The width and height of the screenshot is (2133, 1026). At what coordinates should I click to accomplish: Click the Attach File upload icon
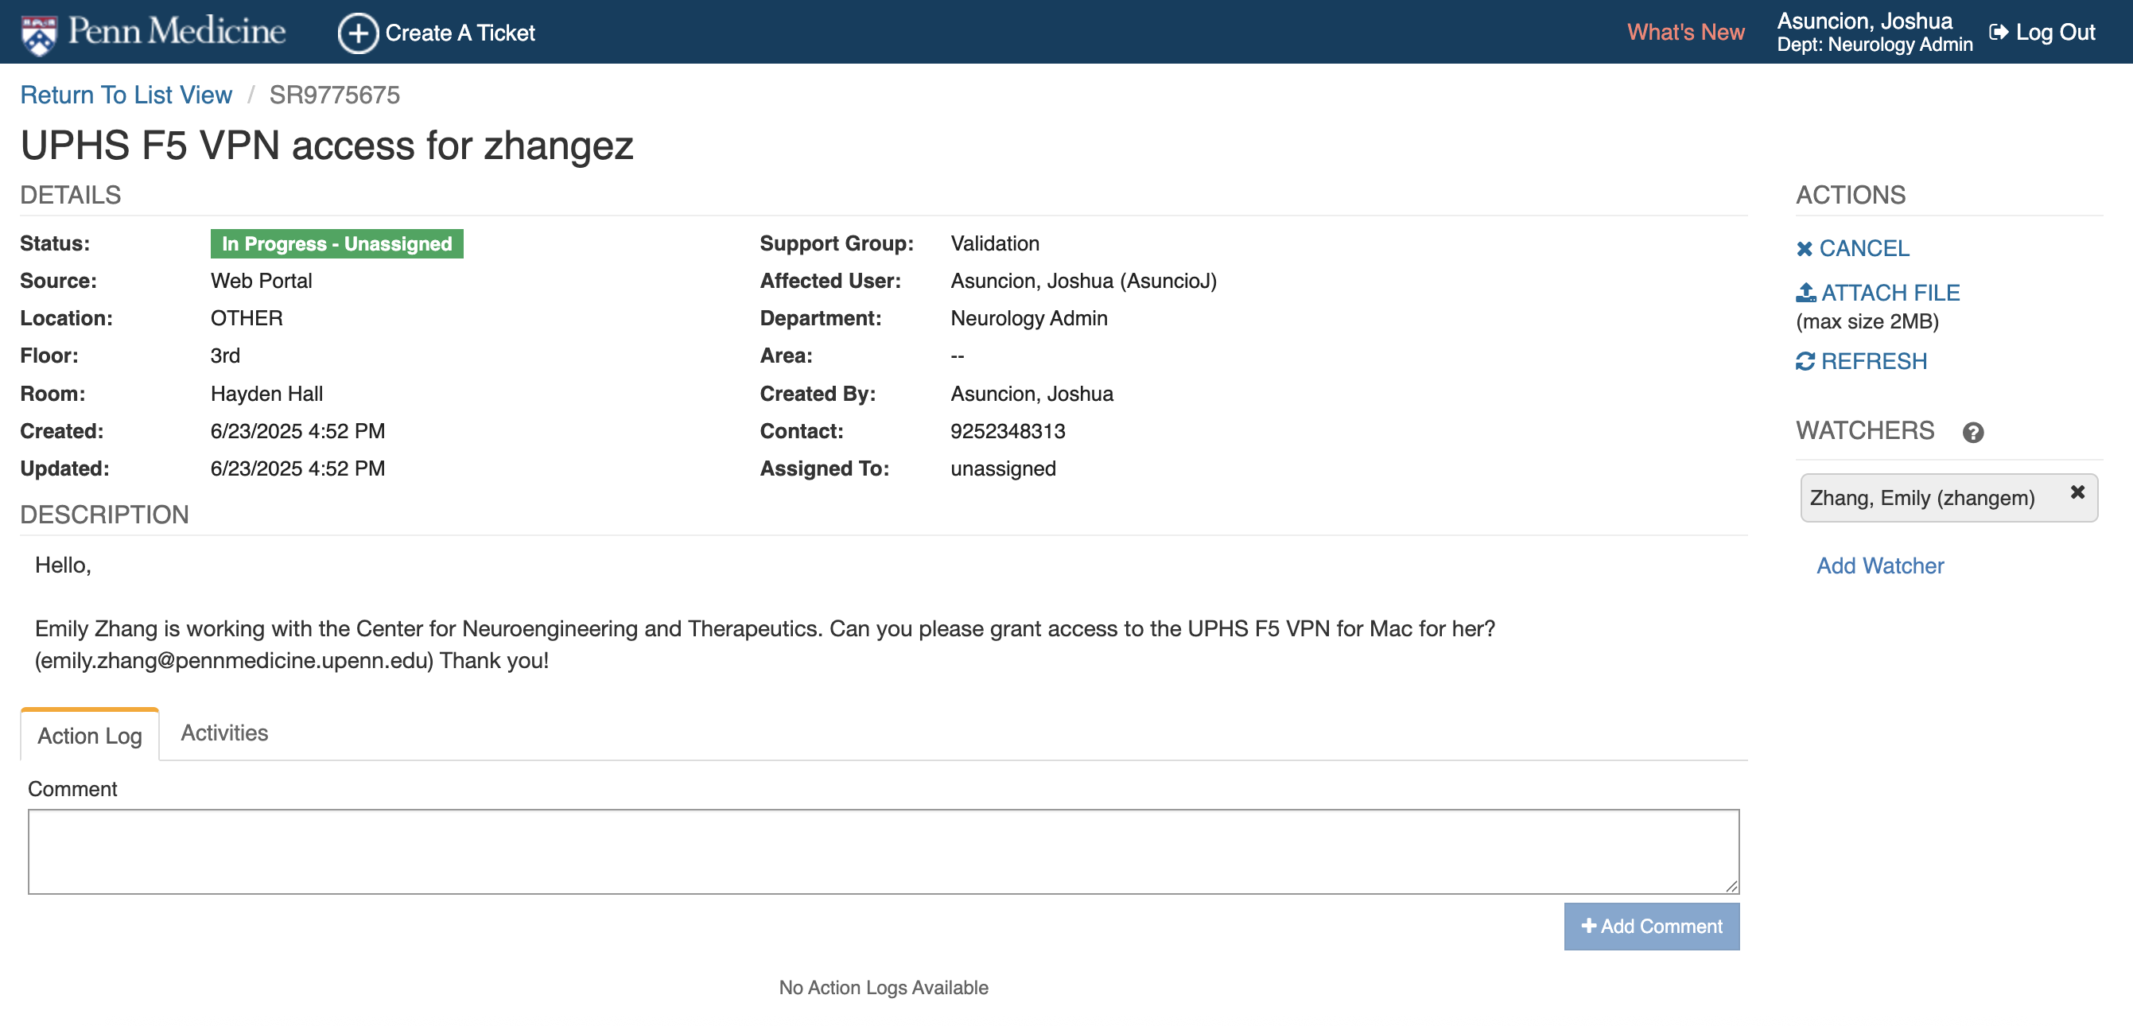point(1805,293)
